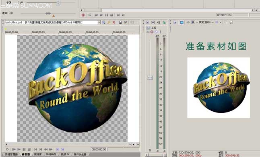Click the trimmer 00:00:00:00 timecode field
This screenshot has height=157, width=260.
pos(99,149)
